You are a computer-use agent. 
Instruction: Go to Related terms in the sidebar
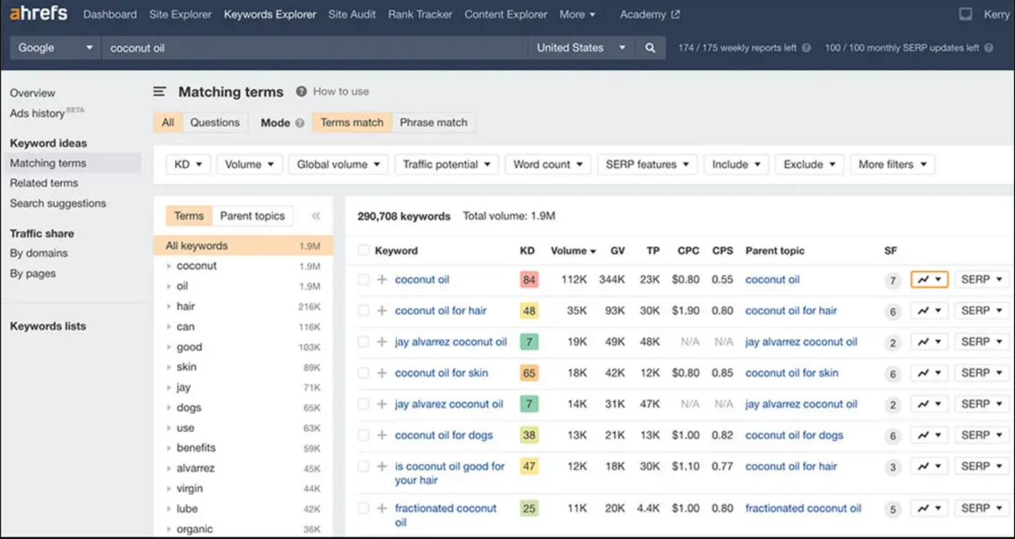44,183
